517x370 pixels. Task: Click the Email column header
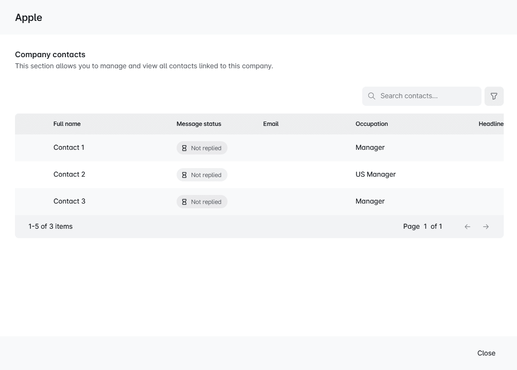(x=271, y=124)
